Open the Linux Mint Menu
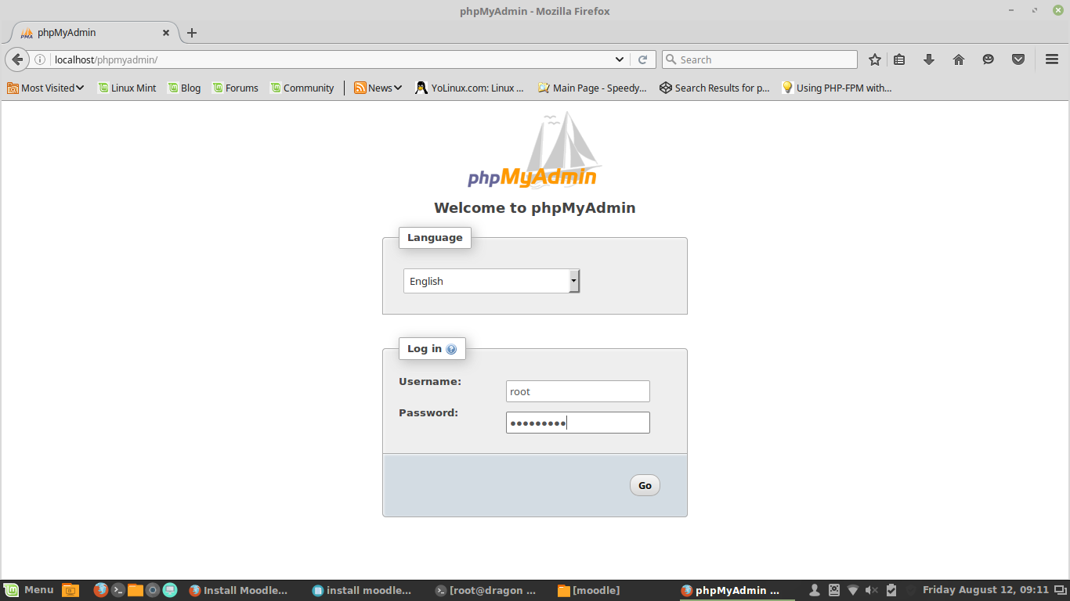The height and width of the screenshot is (601, 1070). click(29, 590)
